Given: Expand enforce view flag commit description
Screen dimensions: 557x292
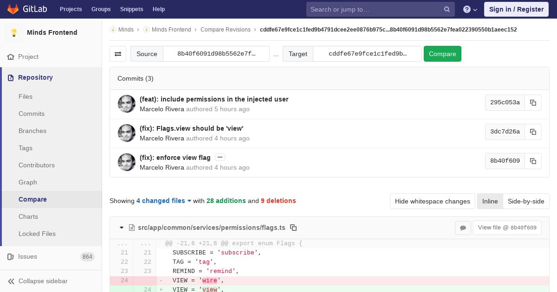Looking at the screenshot, I should tap(220, 158).
